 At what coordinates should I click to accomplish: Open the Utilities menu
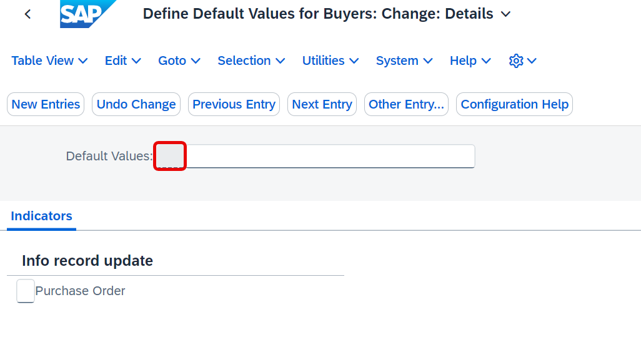coord(330,61)
